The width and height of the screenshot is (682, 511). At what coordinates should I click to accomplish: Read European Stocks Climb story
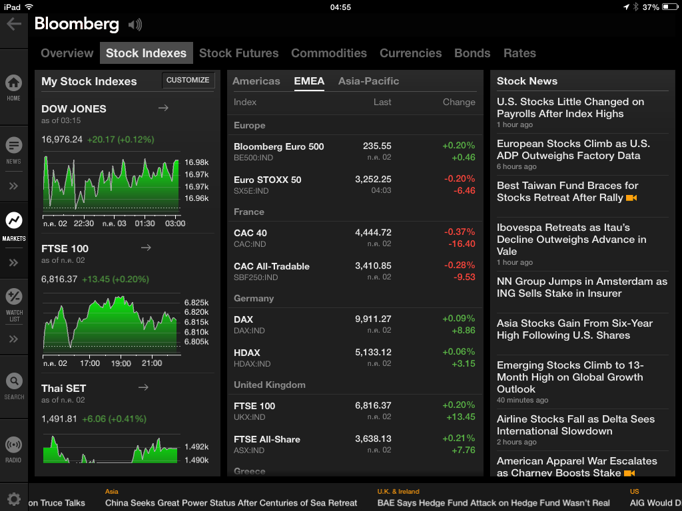(x=582, y=154)
